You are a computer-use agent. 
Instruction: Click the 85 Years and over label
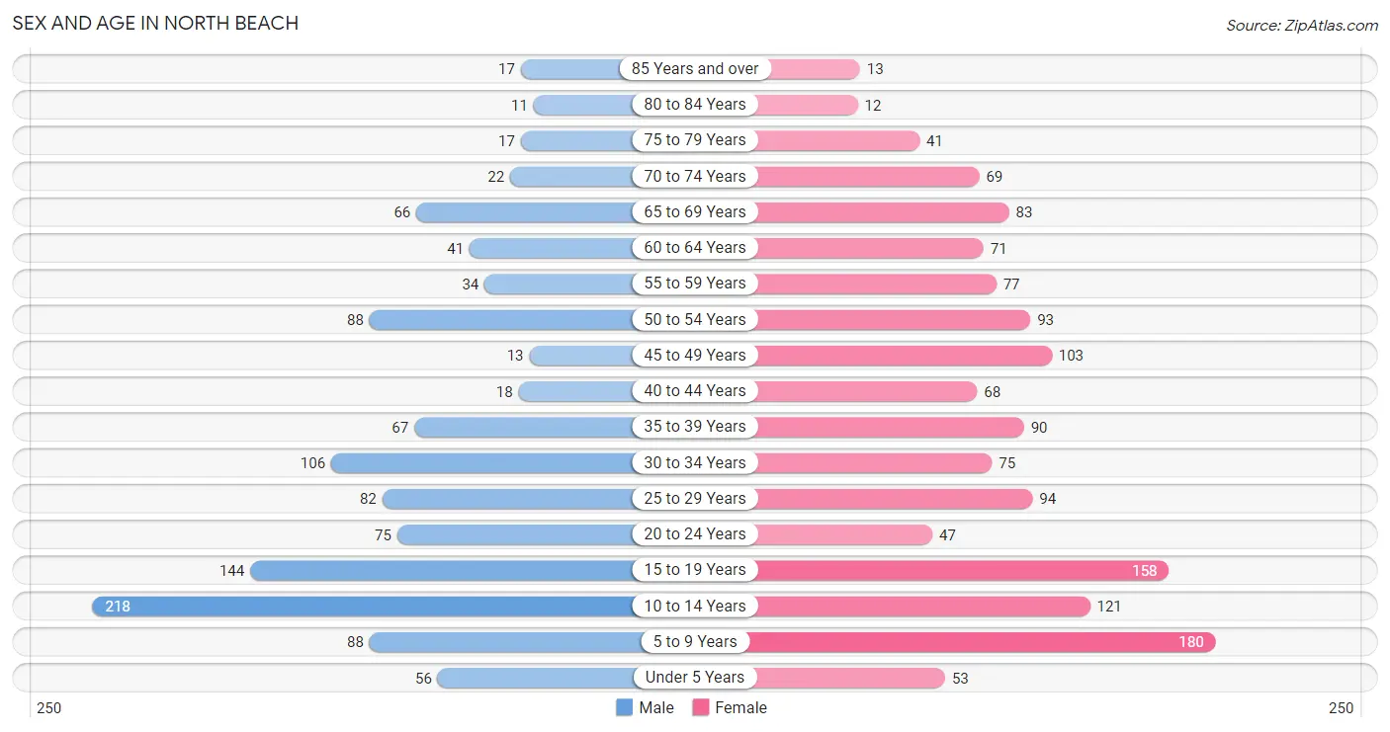(x=695, y=69)
